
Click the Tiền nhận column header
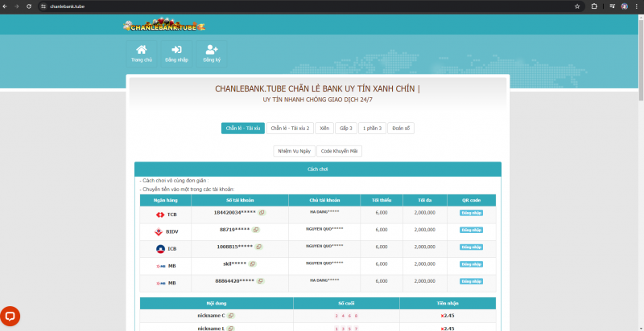click(x=448, y=304)
